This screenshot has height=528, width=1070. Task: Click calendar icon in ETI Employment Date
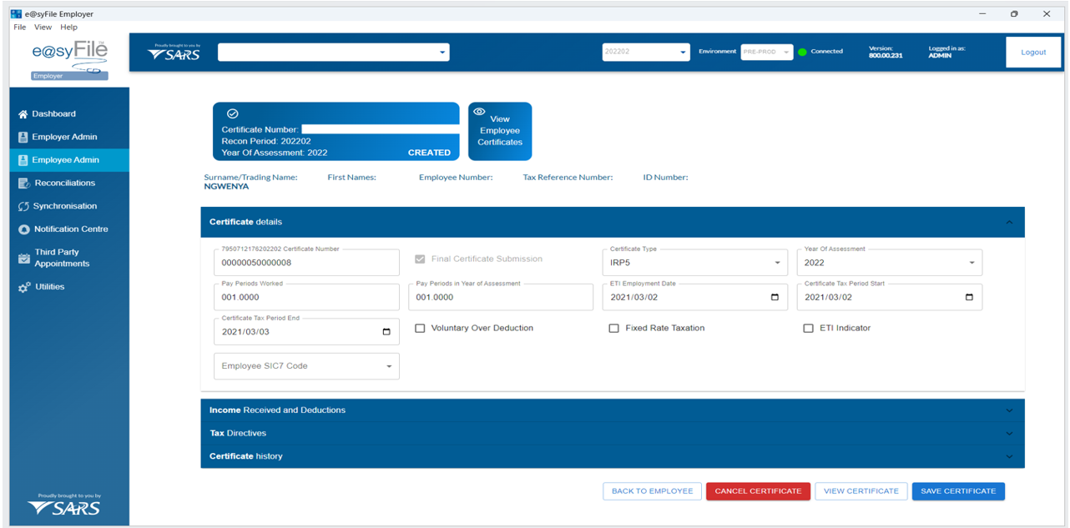[x=775, y=298]
